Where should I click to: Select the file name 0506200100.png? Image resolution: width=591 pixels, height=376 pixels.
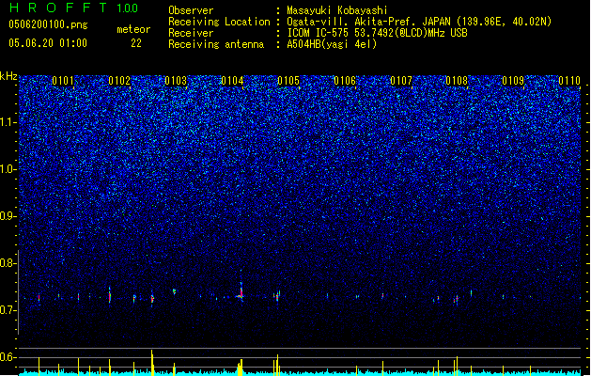(48, 24)
